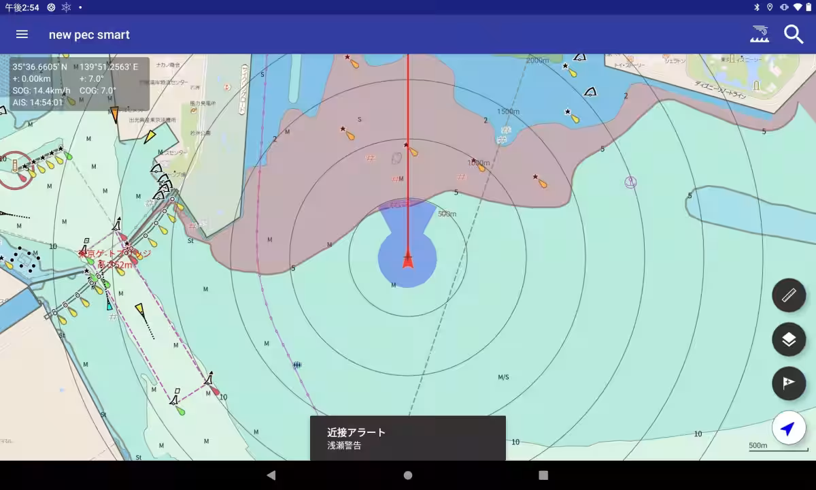
Task: Tap the red circled beacon at left edge
Action: pos(16,170)
